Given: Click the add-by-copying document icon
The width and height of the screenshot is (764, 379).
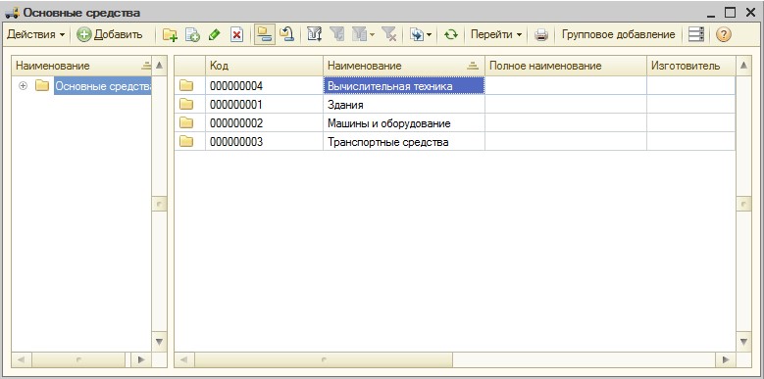Looking at the screenshot, I should coord(193,35).
